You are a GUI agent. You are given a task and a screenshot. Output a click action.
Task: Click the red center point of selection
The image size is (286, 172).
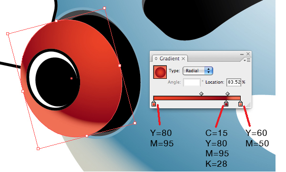71,78
